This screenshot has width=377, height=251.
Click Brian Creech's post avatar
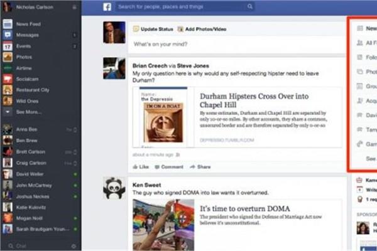[114, 68]
